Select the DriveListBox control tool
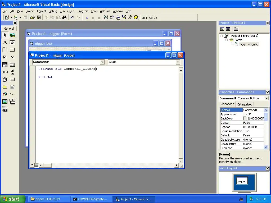271x203 pixels. coord(12,79)
